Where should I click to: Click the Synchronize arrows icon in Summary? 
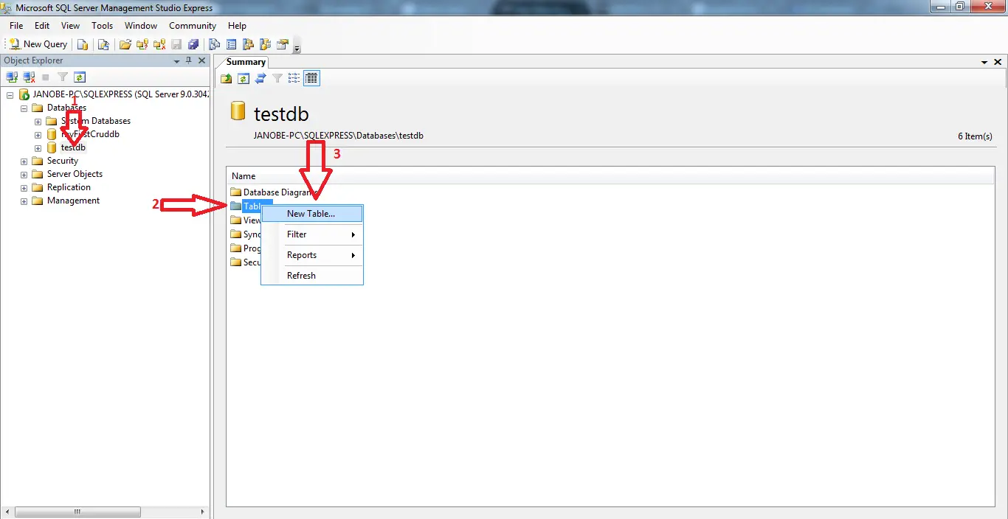coord(260,78)
